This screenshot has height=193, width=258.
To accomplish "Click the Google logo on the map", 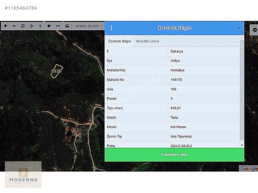I will (249, 168).
